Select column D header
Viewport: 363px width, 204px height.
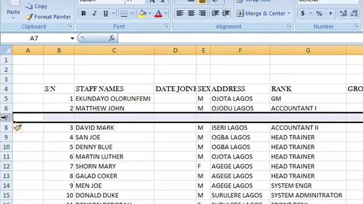click(175, 50)
